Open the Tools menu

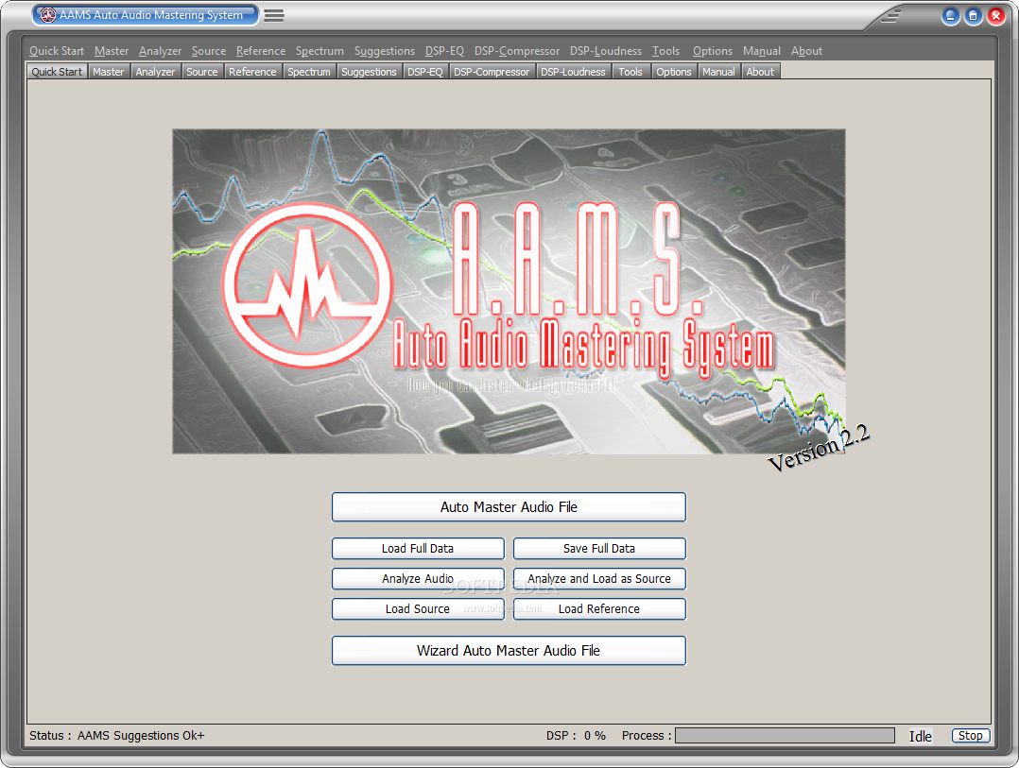(x=665, y=50)
